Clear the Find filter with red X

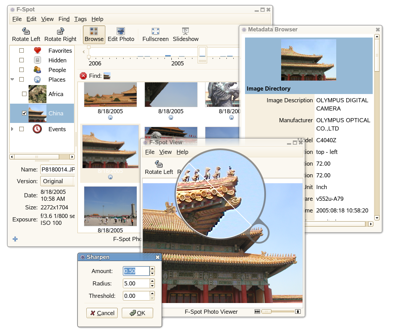point(83,76)
